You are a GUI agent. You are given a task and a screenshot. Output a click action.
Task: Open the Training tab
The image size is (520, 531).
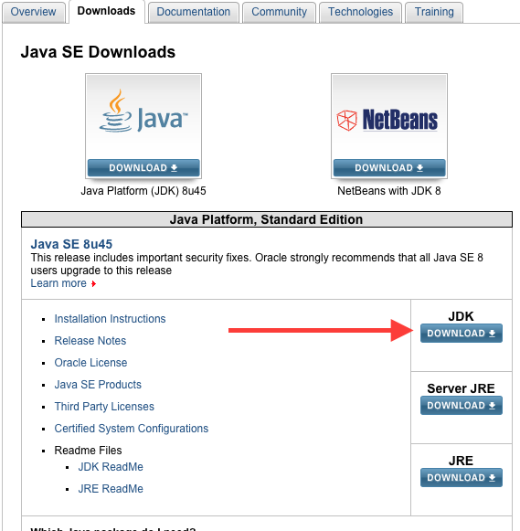coord(434,12)
